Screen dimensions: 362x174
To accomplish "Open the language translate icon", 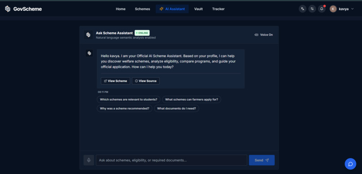I will (x=302, y=9).
